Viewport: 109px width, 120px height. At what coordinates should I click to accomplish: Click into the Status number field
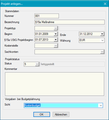30,64
